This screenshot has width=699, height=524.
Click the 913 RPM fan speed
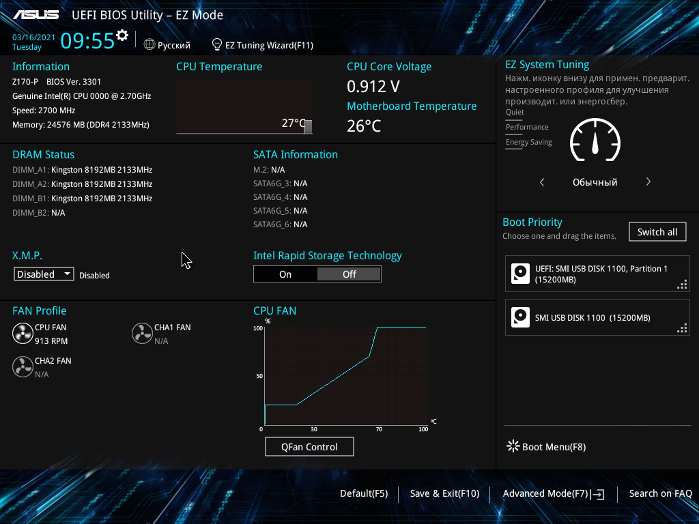coord(51,341)
